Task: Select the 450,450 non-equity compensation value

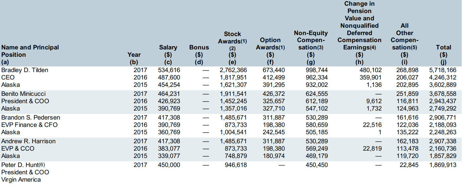Action: click(x=316, y=165)
